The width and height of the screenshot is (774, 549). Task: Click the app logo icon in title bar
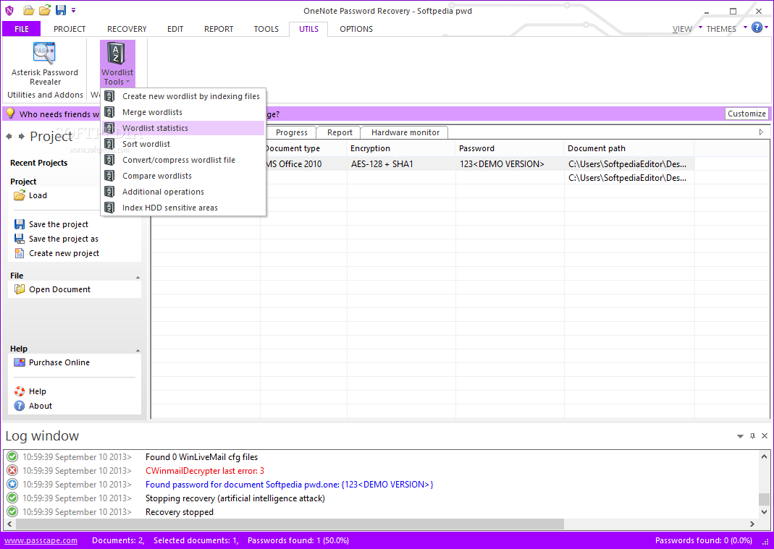(9, 10)
